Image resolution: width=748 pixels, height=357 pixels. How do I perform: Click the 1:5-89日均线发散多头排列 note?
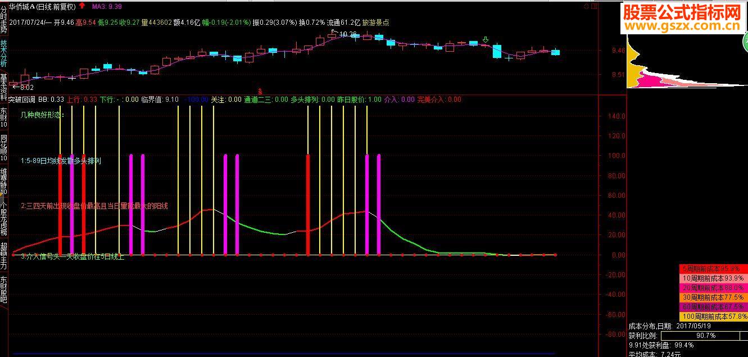click(61, 161)
